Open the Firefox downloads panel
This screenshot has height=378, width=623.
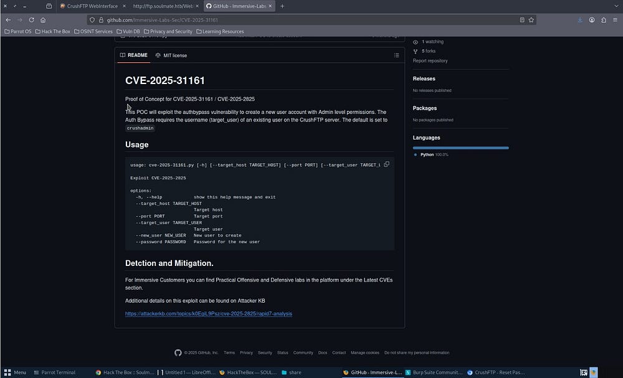tap(580, 20)
